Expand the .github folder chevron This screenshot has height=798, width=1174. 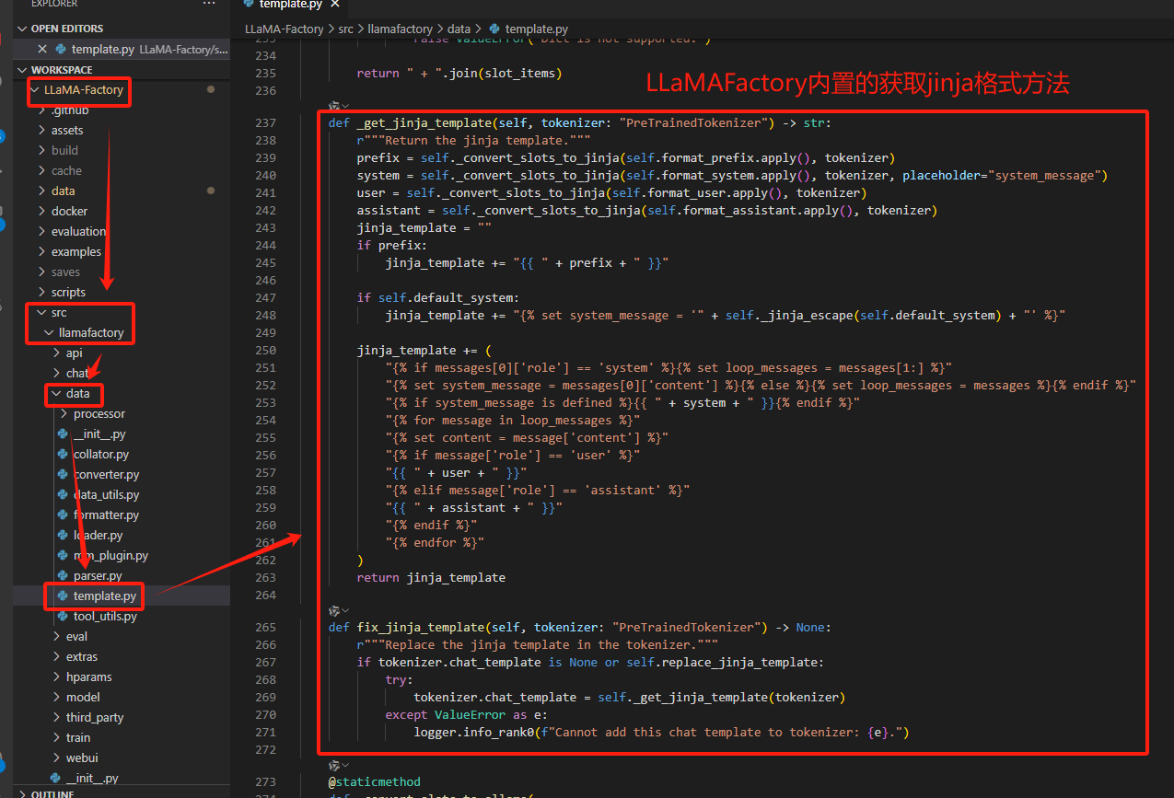42,110
